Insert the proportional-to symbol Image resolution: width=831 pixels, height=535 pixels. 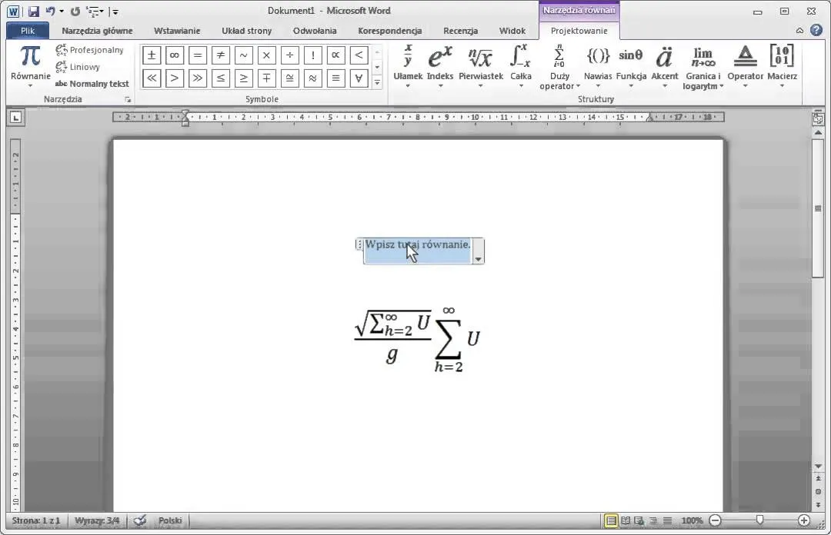[335, 55]
